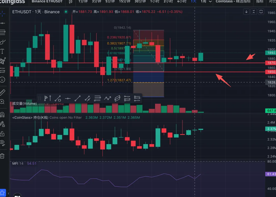Switch to the 1分钟 timeframe

[x=83, y=2]
